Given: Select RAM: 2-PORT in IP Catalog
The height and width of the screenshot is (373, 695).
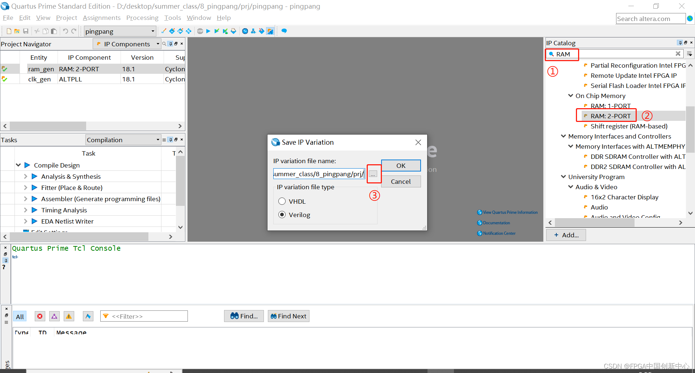Looking at the screenshot, I should (611, 116).
